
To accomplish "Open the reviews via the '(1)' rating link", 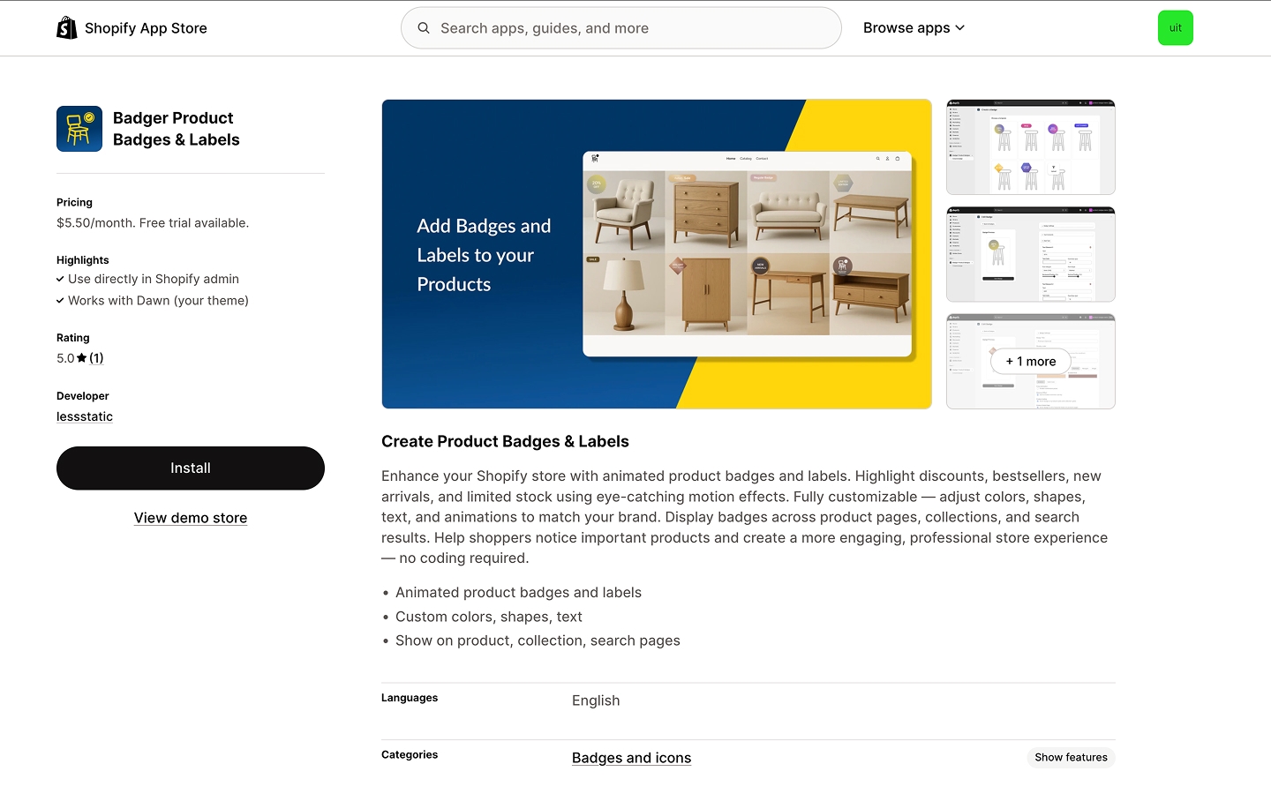I will pyautogui.click(x=96, y=357).
